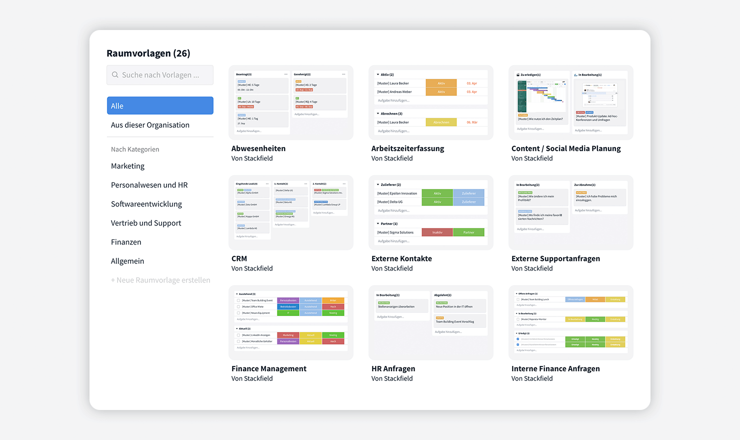Click the 'Externe Kontakte' title
Screen dimensions: 740x440
pos(401,258)
